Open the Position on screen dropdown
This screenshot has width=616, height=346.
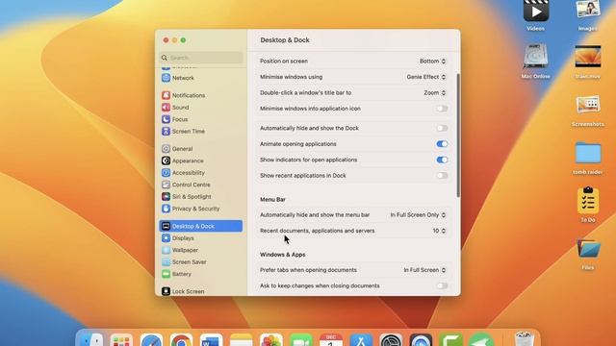432,62
